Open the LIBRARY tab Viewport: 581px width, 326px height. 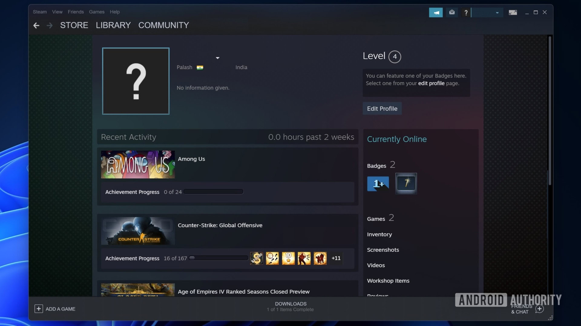tap(113, 25)
